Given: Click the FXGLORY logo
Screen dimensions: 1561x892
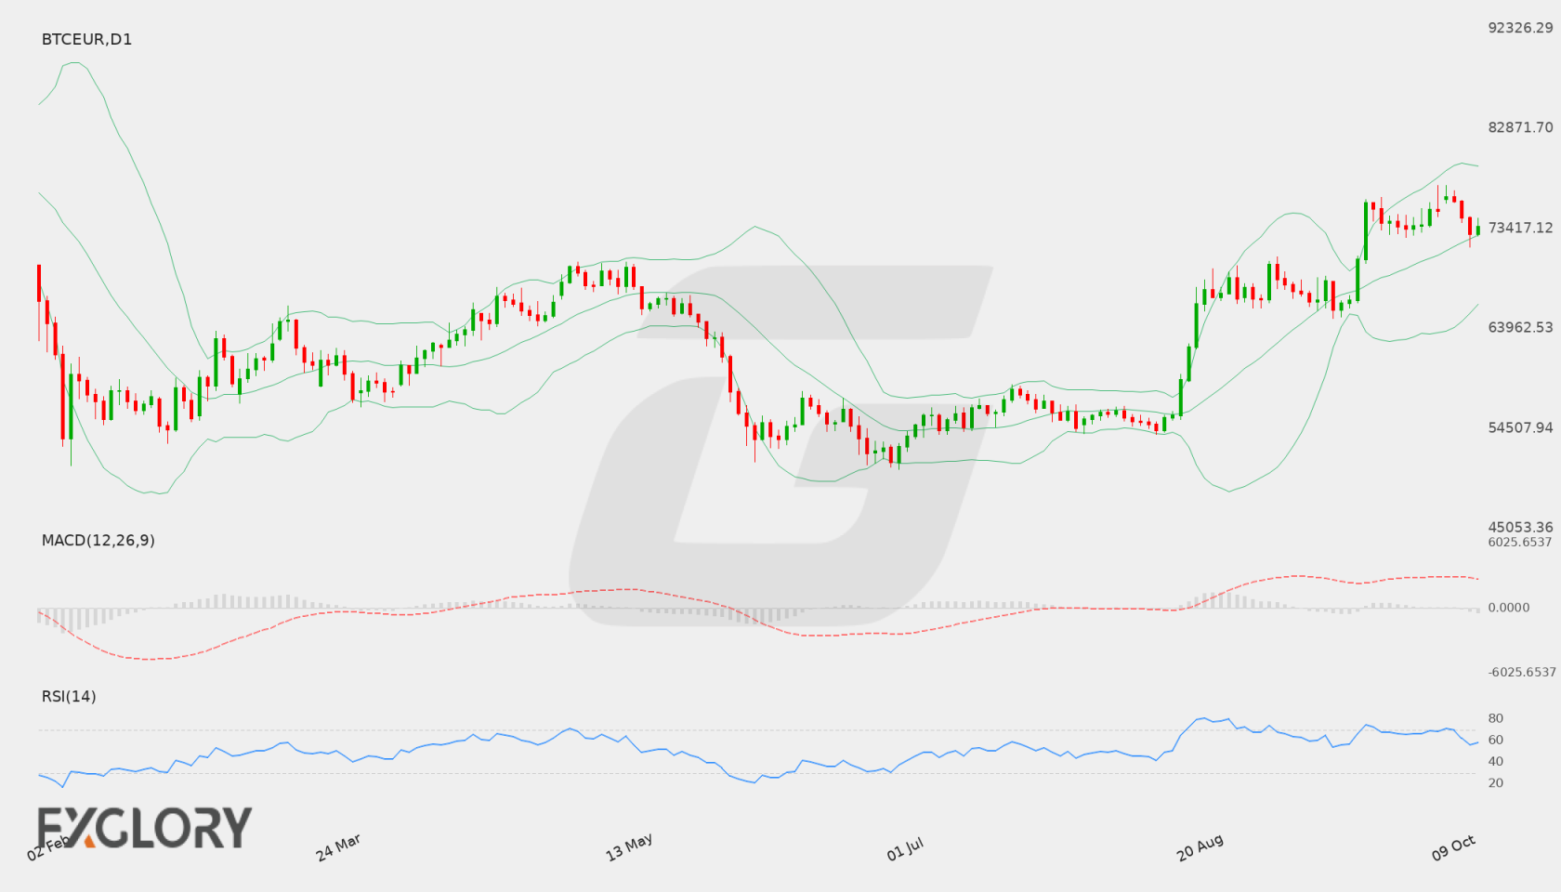Looking at the screenshot, I should point(144,827).
